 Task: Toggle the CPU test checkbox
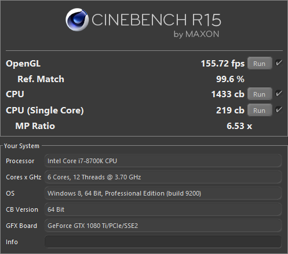pos(279,94)
